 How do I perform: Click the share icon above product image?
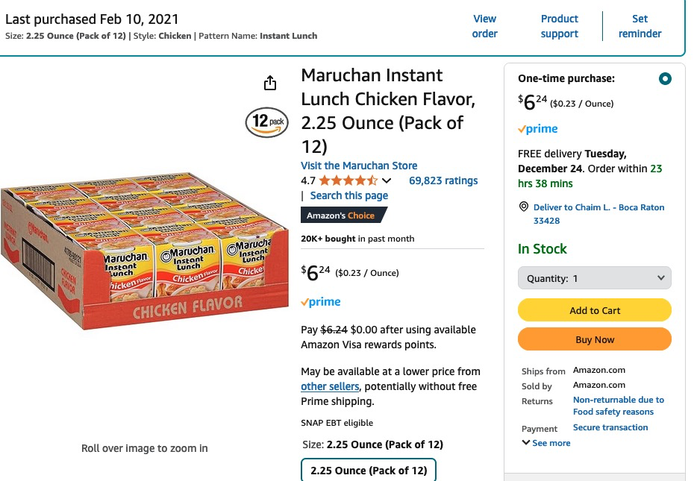270,84
